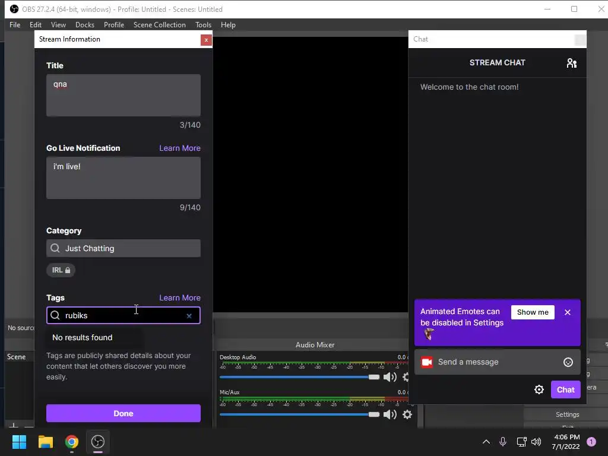Viewport: 608px width, 456px height.
Task: Click the STREAM CHAT header
Action: tap(497, 63)
